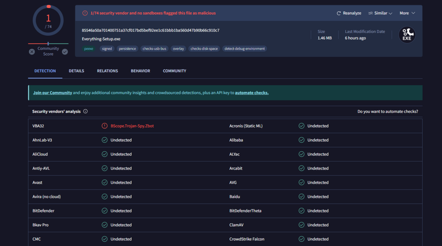The height and width of the screenshot is (246, 442).
Task: Click the Security vendors' analysis info icon
Action: 85,112
